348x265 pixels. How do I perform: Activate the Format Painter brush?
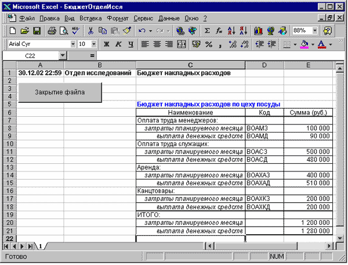127,31
